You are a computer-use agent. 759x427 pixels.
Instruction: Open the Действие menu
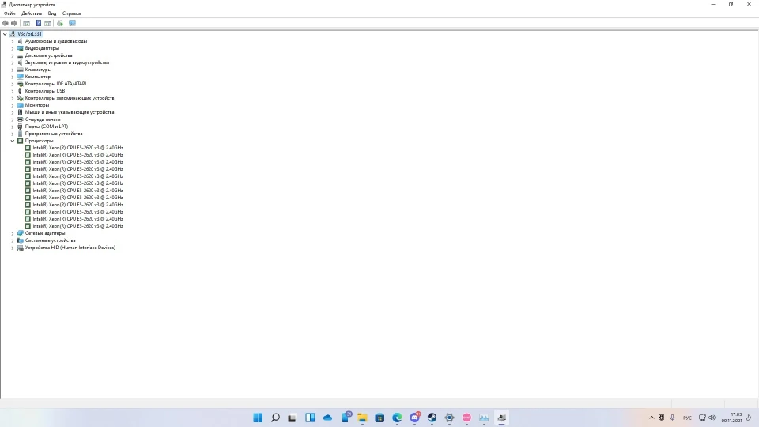click(32, 13)
